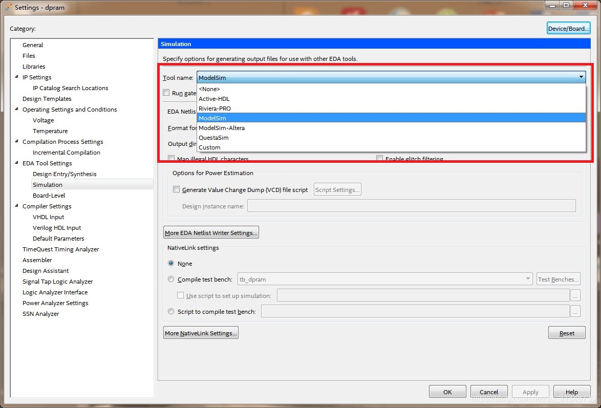
Task: Open IP Catalog Search Locations
Action: pyautogui.click(x=71, y=88)
